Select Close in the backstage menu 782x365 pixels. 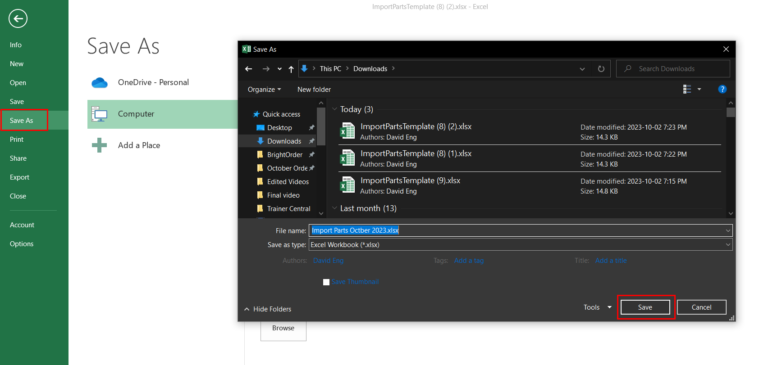tap(18, 196)
